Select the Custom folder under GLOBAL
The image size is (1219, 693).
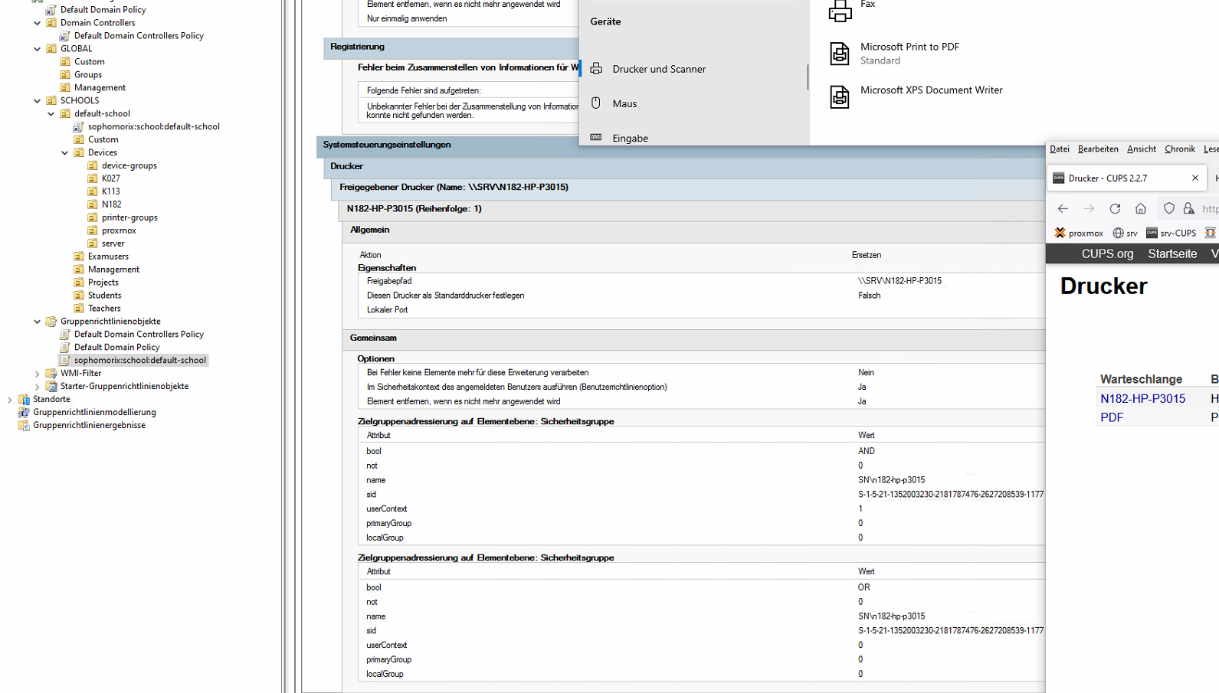tap(89, 61)
